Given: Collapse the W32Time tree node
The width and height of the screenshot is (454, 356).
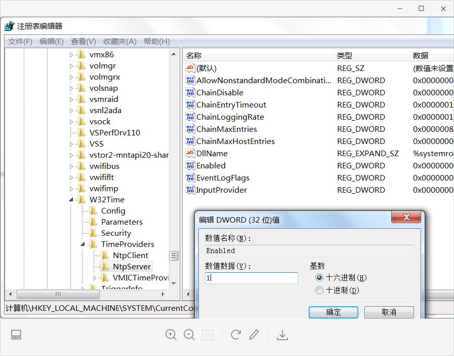Looking at the screenshot, I should [x=71, y=200].
